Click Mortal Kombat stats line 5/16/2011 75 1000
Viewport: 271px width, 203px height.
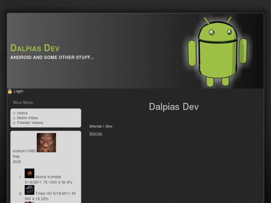pos(48,182)
